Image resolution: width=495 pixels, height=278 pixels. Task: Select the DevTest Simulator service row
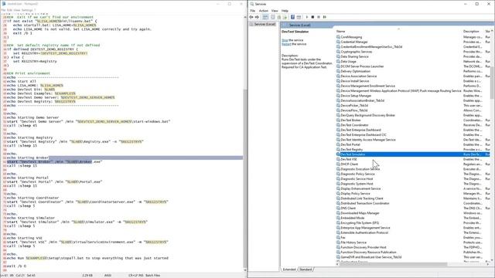click(x=413, y=154)
